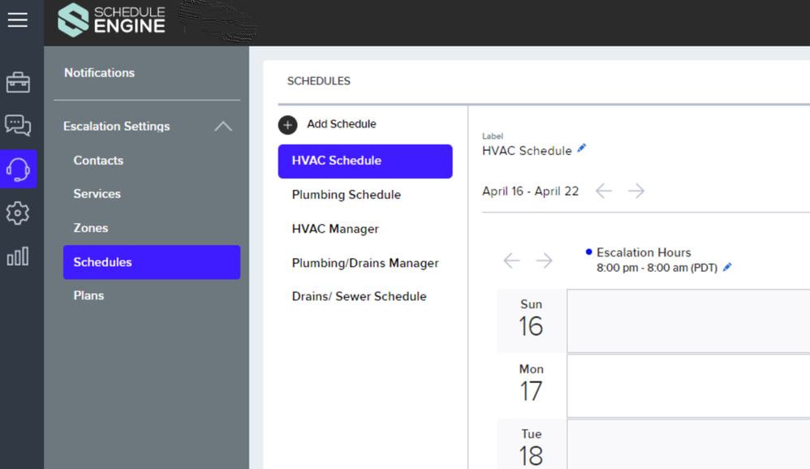Edit Escalation Hours with pencil icon
Viewport: 810px width, 469px height.
pyautogui.click(x=727, y=267)
